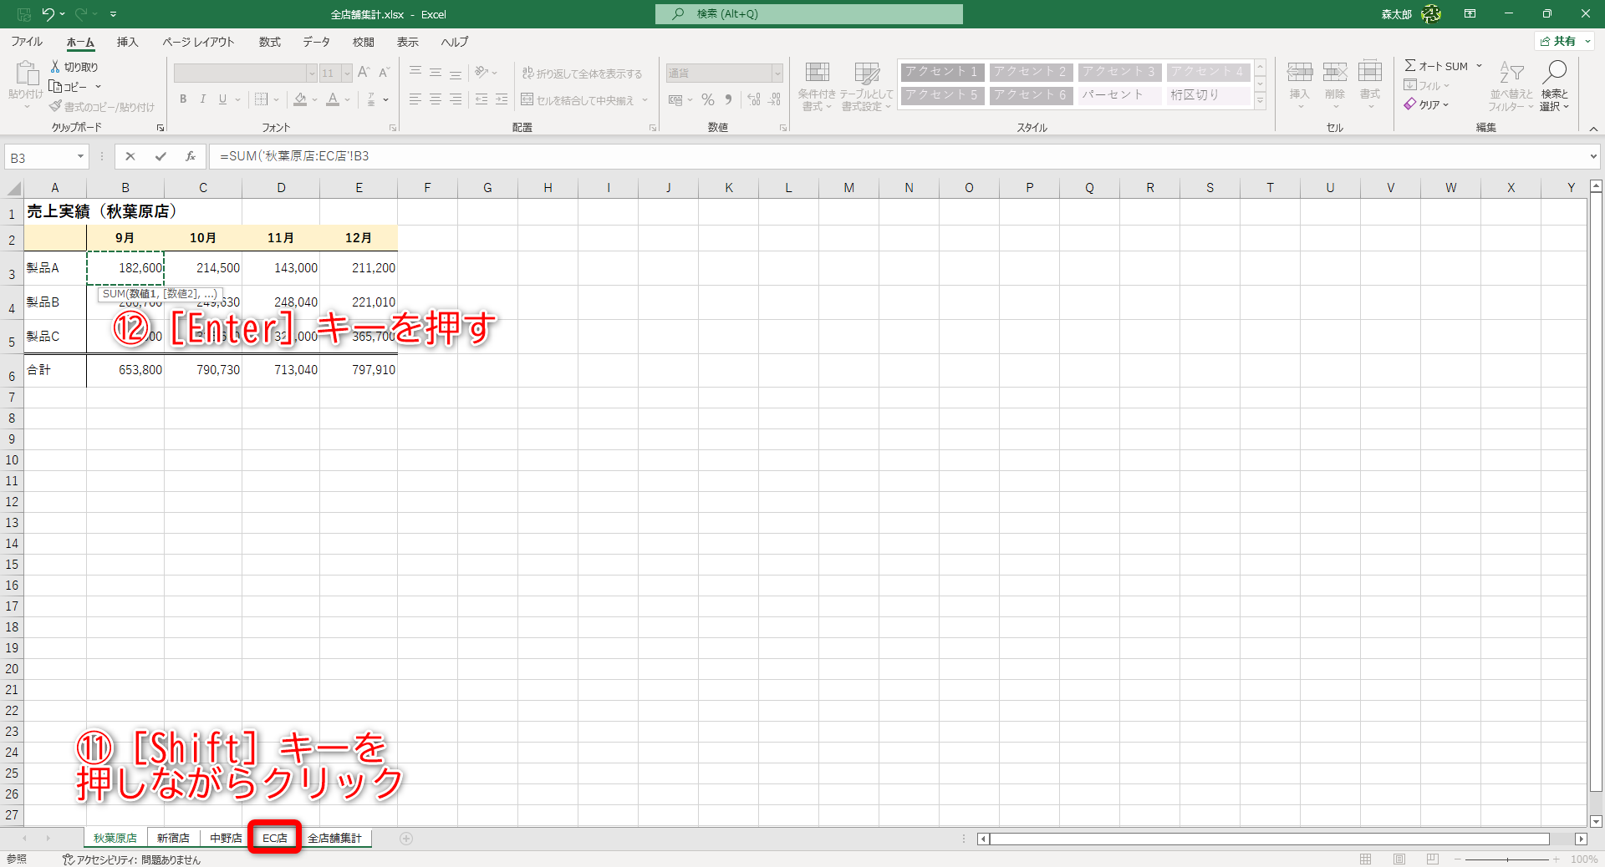Viewport: 1605px width, 867px height.
Task: Select Normal view icon in status bar
Action: point(1366,859)
